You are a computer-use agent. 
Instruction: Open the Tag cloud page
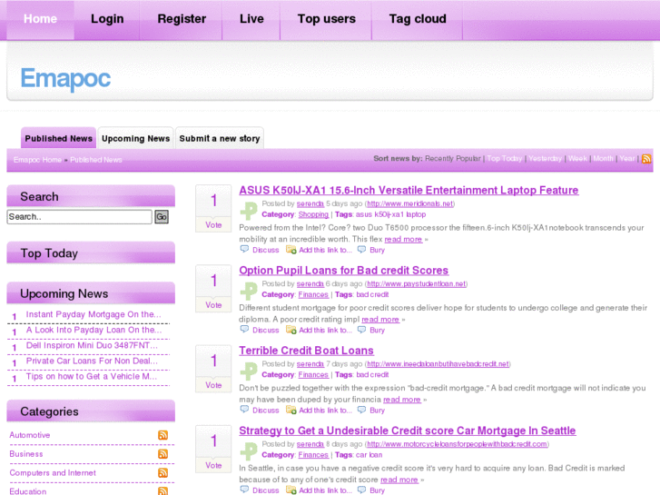click(x=418, y=19)
